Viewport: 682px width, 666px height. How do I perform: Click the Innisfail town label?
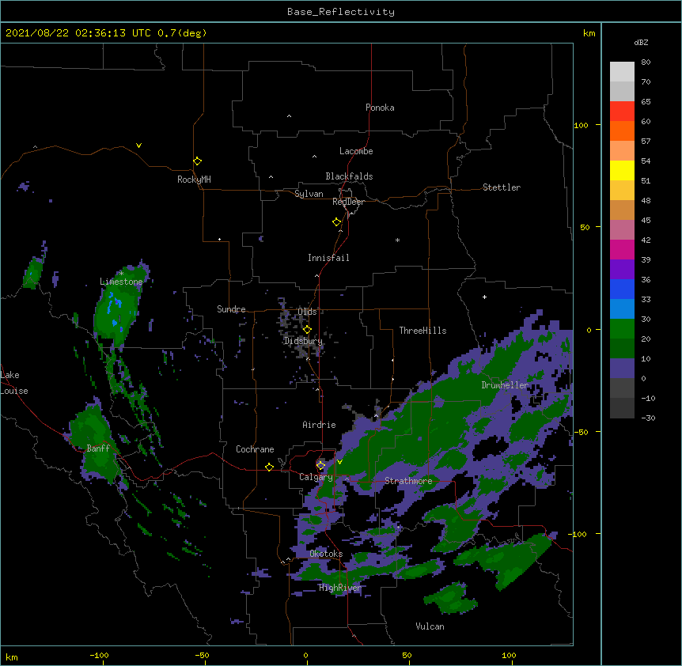click(328, 258)
